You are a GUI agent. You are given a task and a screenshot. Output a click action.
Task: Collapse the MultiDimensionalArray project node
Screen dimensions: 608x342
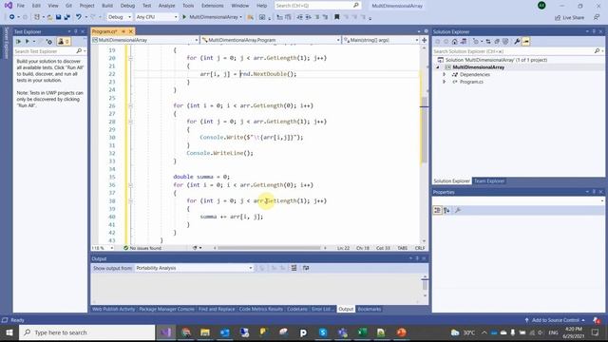pyautogui.click(x=438, y=67)
